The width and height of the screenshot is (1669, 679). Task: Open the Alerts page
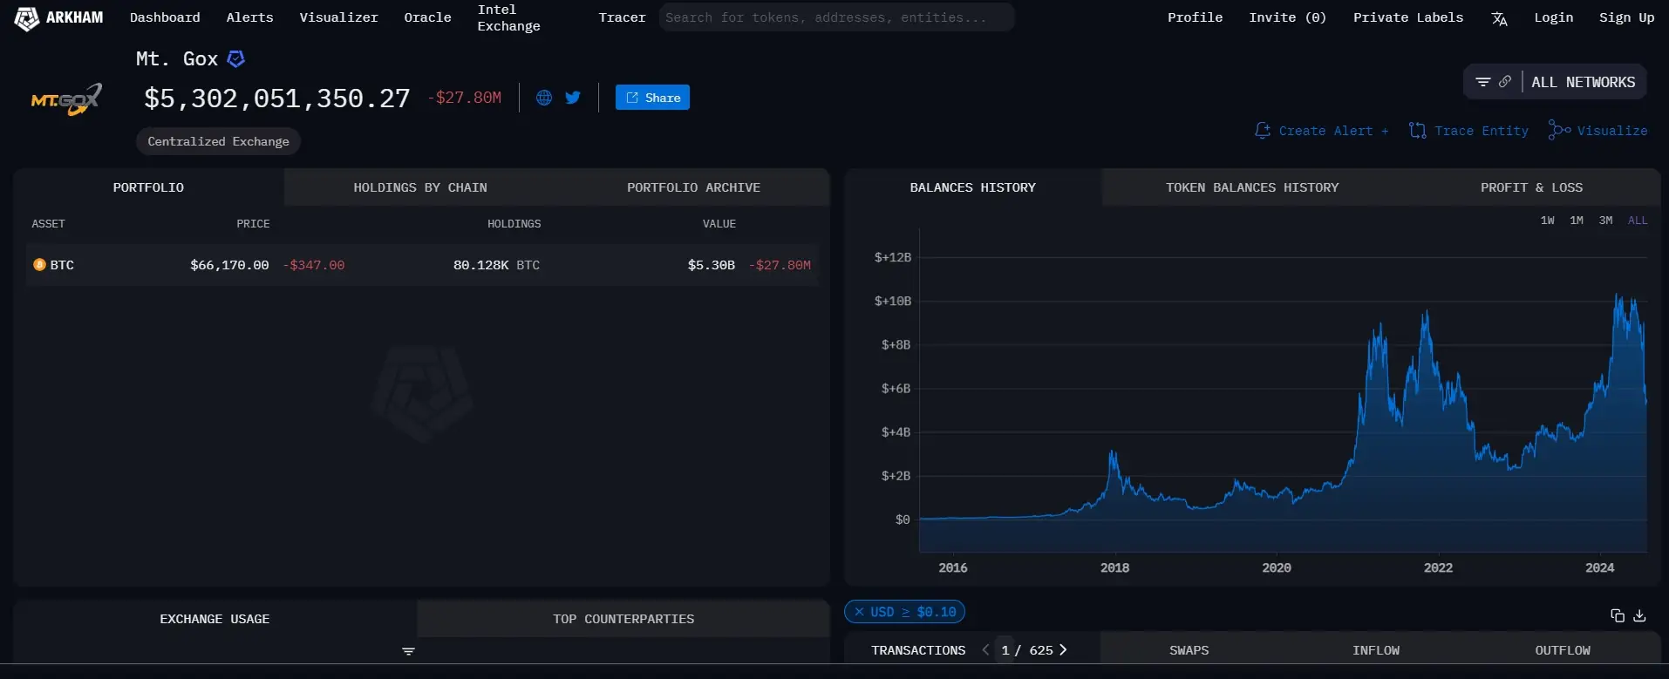click(x=249, y=17)
